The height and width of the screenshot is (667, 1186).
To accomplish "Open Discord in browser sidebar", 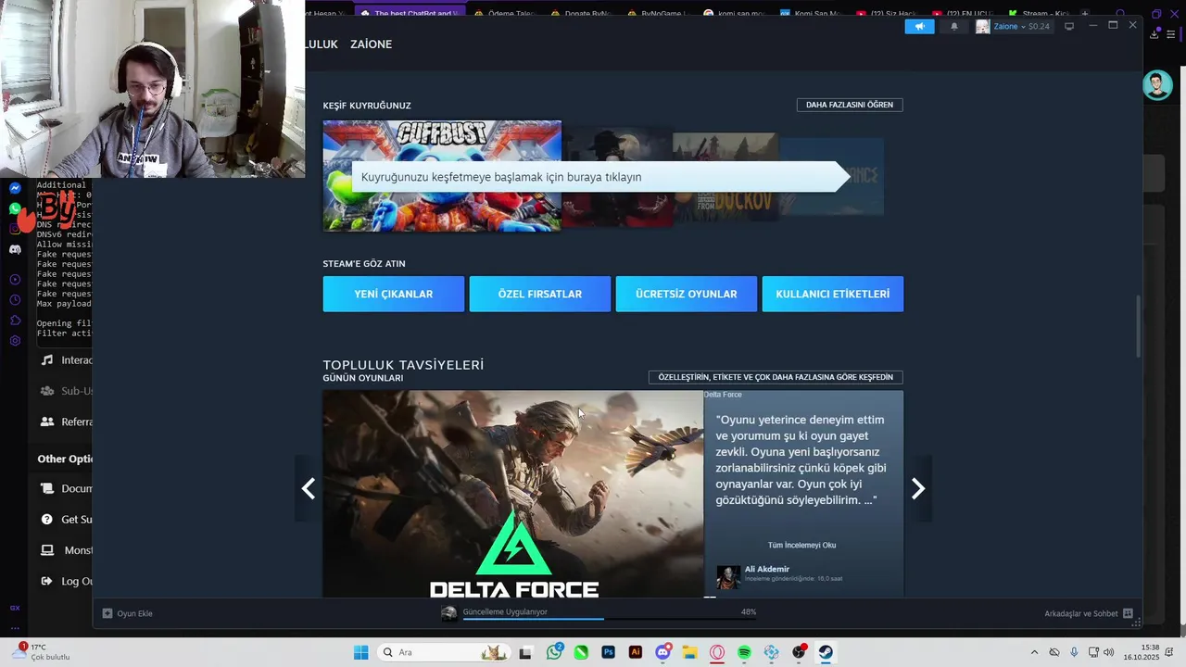I will (15, 249).
